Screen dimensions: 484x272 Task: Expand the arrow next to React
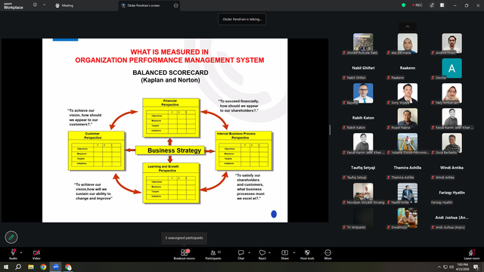point(269,252)
